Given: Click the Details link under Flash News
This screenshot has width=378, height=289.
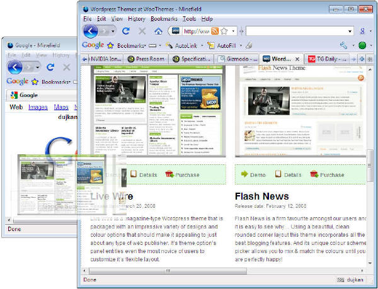Looking at the screenshot, I should tap(293, 175).
